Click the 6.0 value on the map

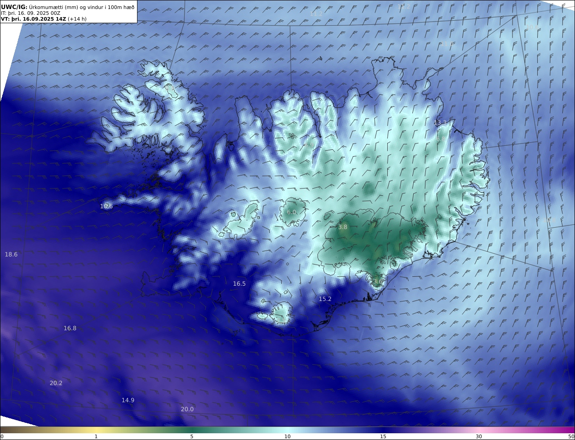(292, 212)
